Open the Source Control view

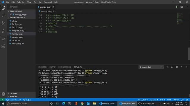click(3, 23)
